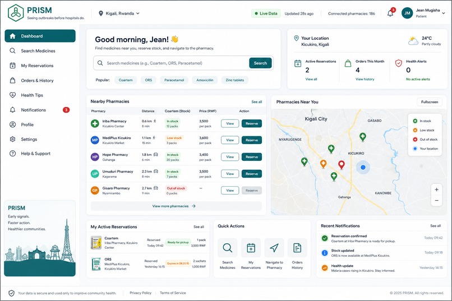Click the orange Health update icon

325,268
